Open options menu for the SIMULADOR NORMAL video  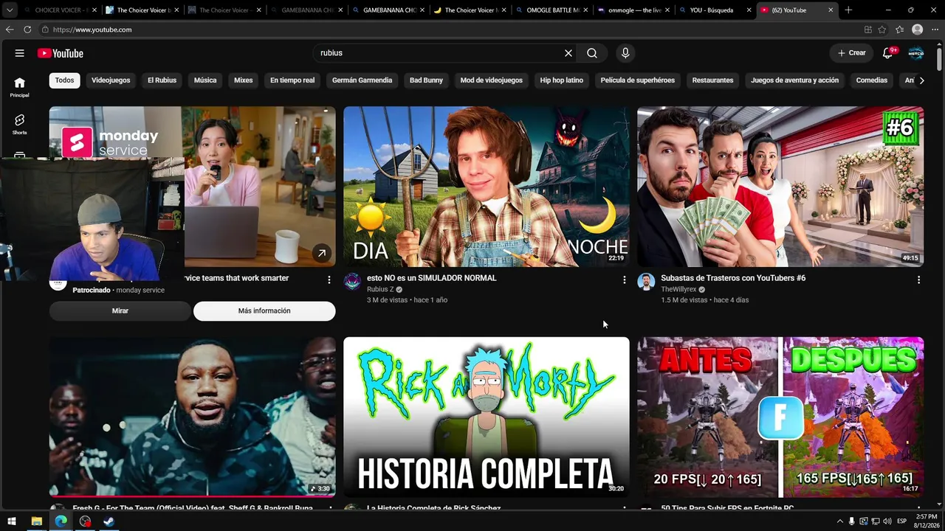[x=625, y=280]
